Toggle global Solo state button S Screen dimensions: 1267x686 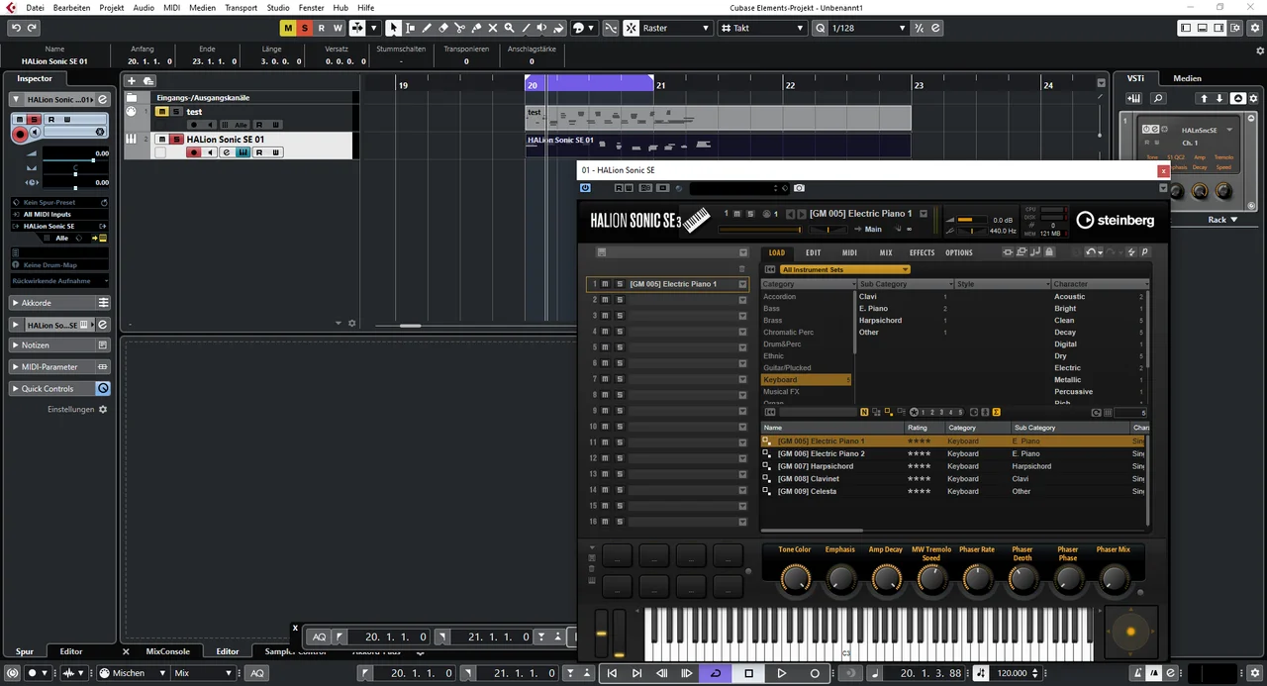[305, 28]
